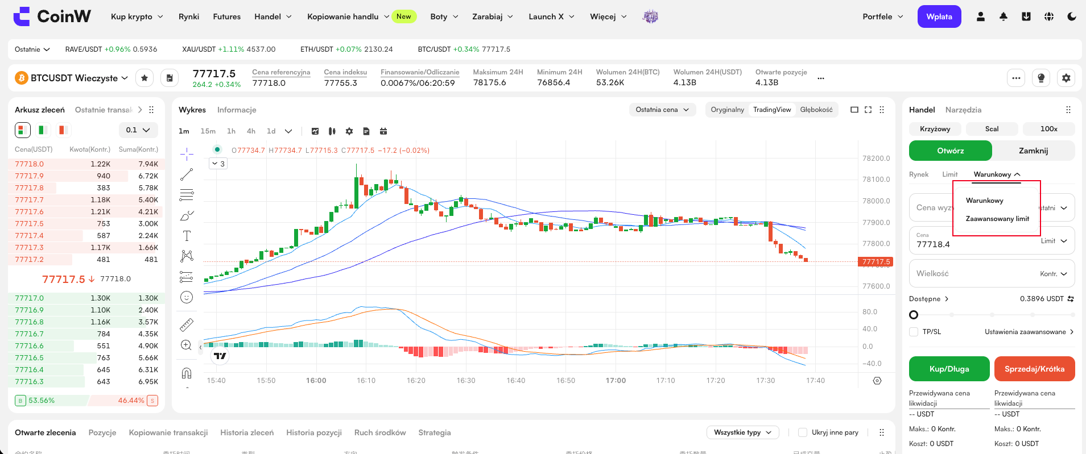The width and height of the screenshot is (1086, 454).
Task: Click the Wpłata deposit button
Action: coord(939,16)
